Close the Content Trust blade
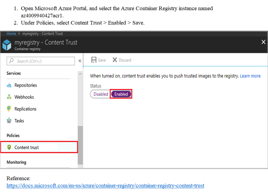The image size is (268, 196). point(264,42)
